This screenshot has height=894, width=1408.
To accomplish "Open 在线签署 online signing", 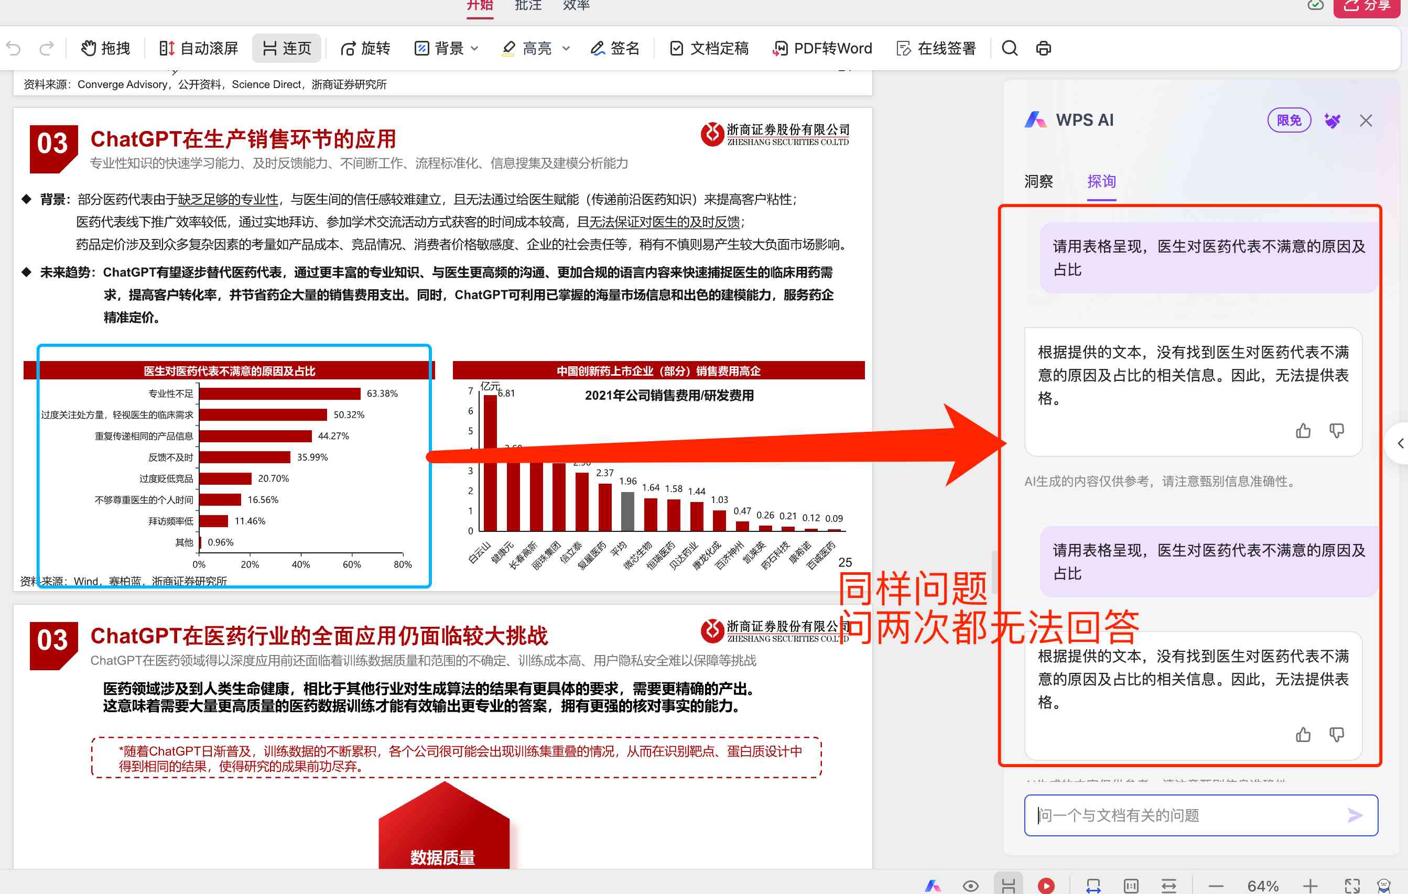I will 936,49.
